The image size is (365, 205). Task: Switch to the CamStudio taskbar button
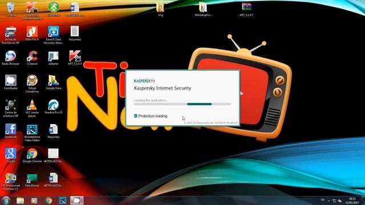77,200
